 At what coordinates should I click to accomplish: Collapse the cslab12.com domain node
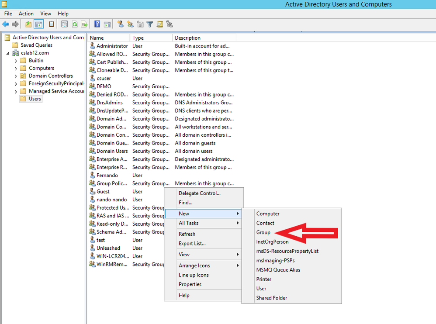(8, 53)
